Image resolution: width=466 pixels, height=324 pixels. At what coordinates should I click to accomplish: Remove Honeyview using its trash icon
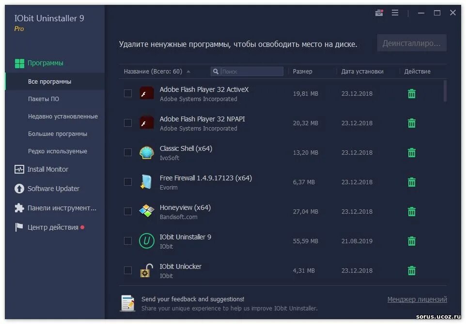click(x=412, y=211)
